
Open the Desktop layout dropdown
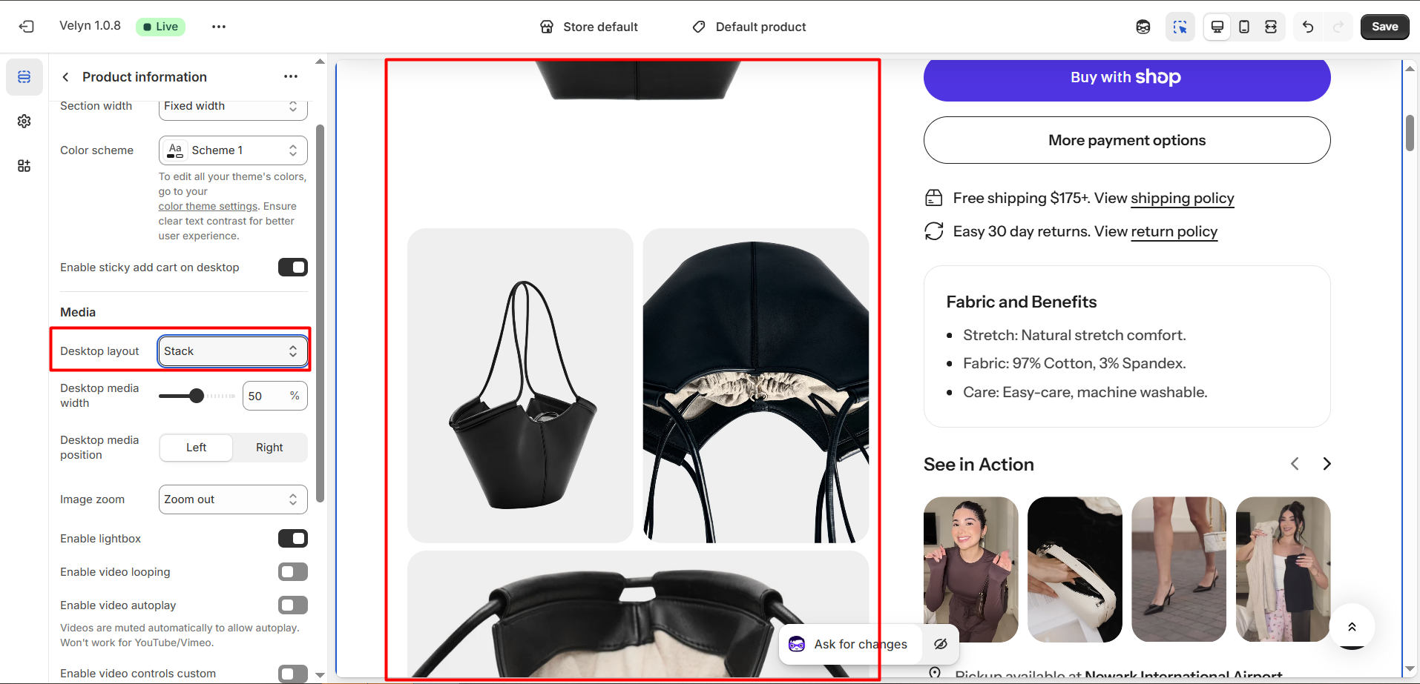[232, 351]
